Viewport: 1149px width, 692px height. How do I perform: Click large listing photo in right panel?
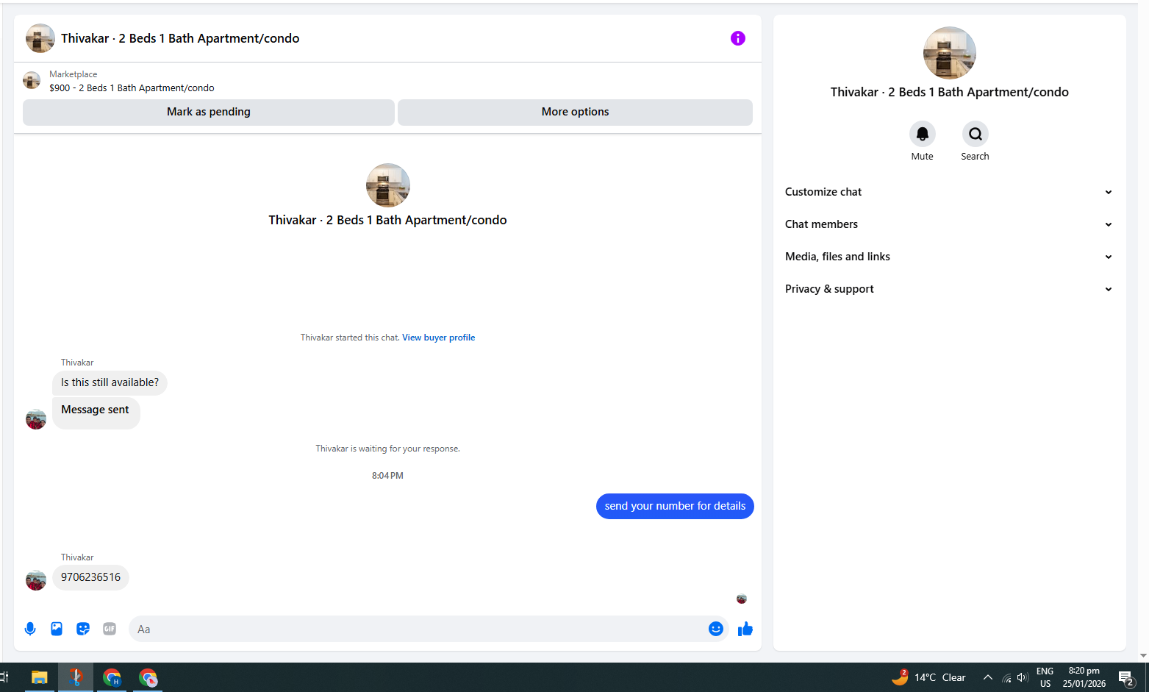click(x=949, y=53)
